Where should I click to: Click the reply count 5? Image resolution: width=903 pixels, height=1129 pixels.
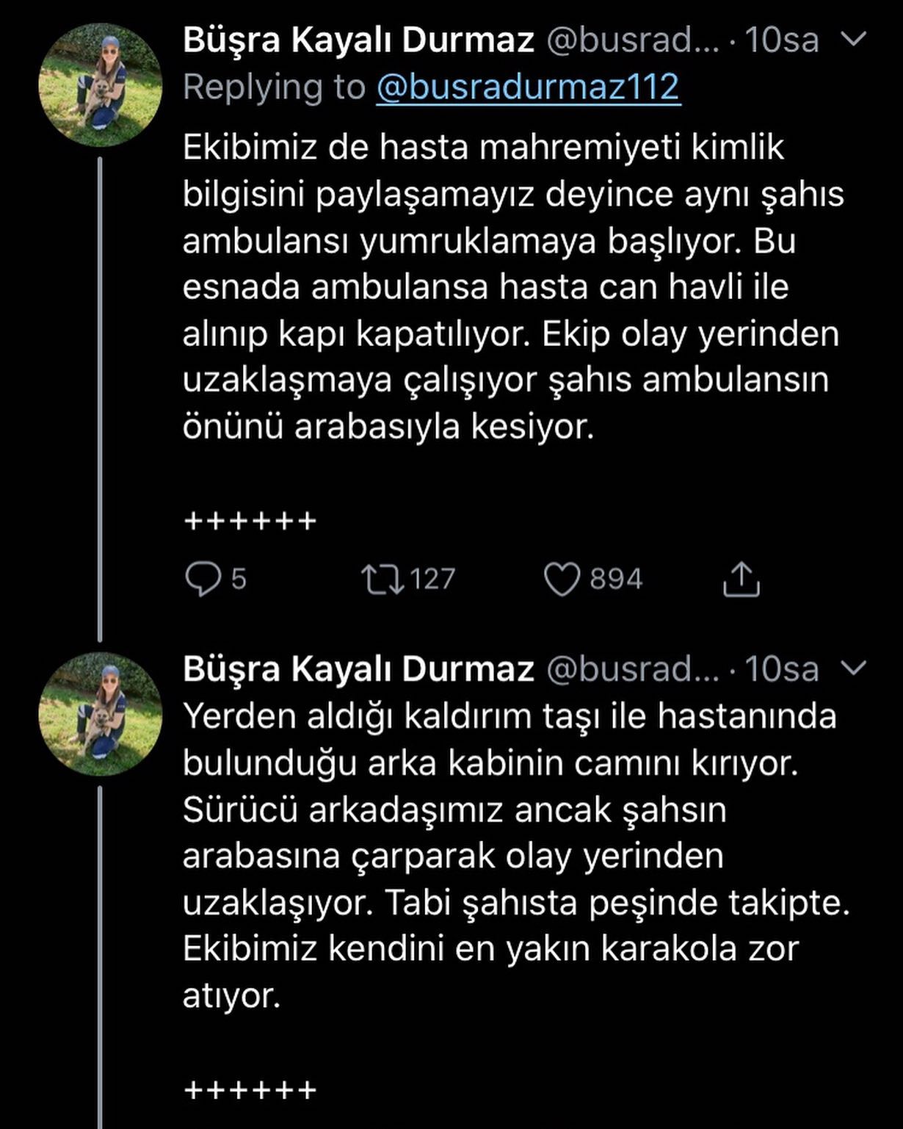pos(239,580)
